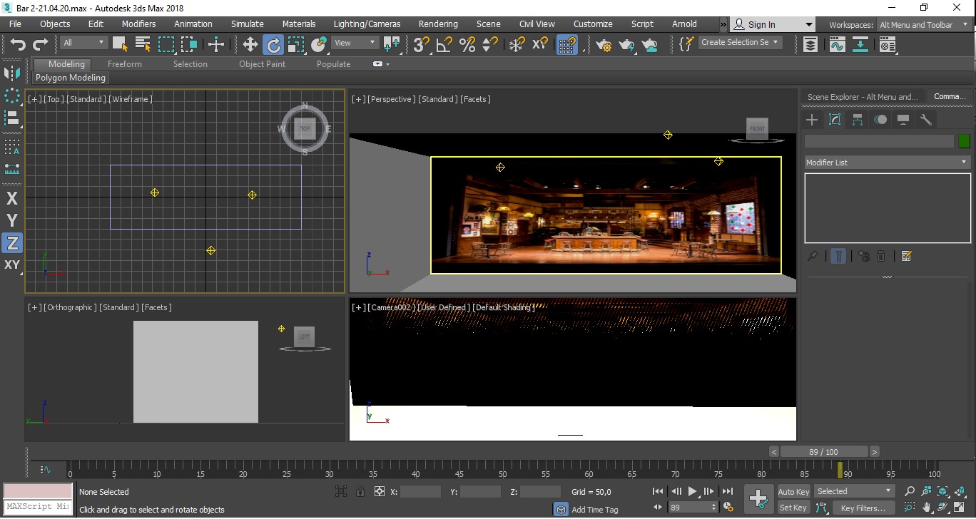Activate the Select and Rotate tool

point(273,45)
